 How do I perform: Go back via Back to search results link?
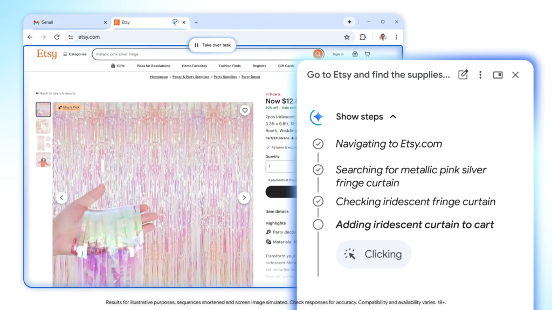click(56, 94)
